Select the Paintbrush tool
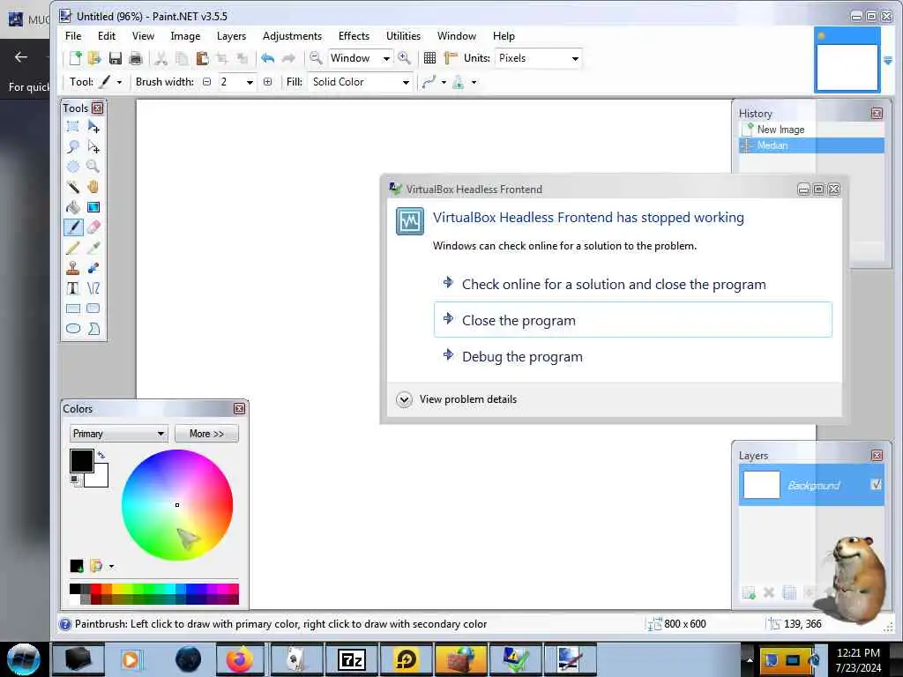This screenshot has width=903, height=677. (x=73, y=227)
